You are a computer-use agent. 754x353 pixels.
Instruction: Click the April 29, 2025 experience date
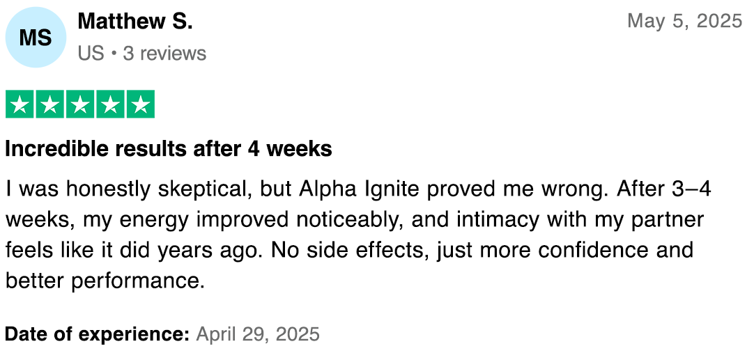[x=258, y=334]
